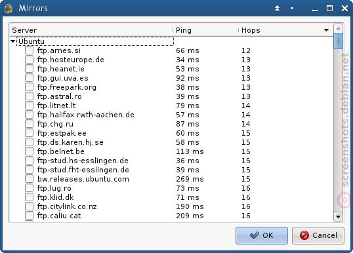Click the scrollbar down arrow
The width and height of the screenshot is (353, 253).
[338, 217]
